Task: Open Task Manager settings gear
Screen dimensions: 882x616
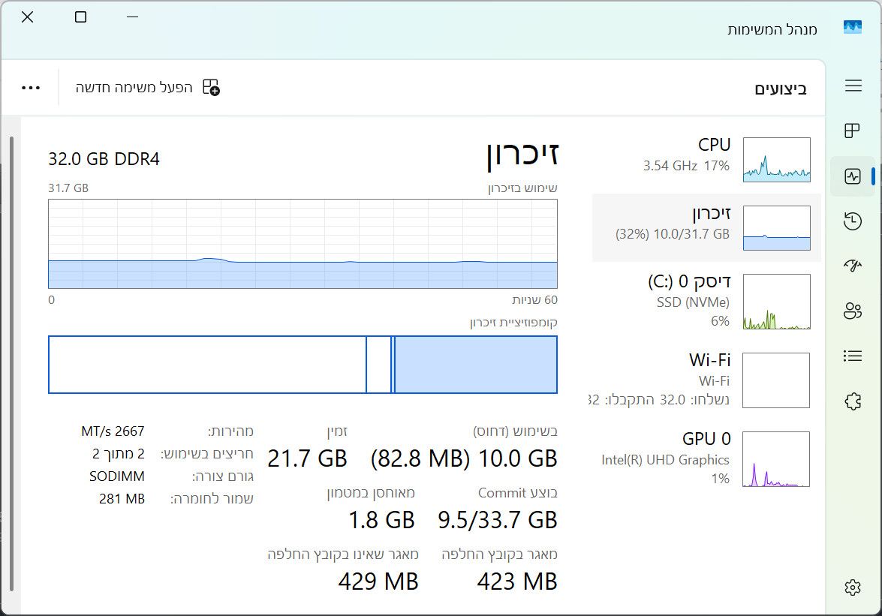Action: tap(853, 587)
